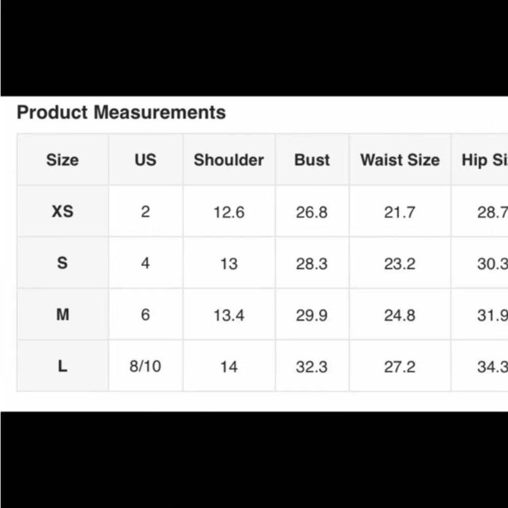This screenshot has height=508, width=508.
Task: Select XS shoulder value 12.6
Action: point(229,212)
